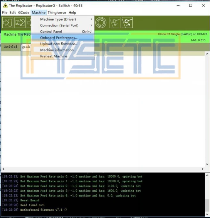Image resolution: width=210 pixels, height=218 pixels.
Task: Switch to the gcode tab
Action: [x=26, y=47]
